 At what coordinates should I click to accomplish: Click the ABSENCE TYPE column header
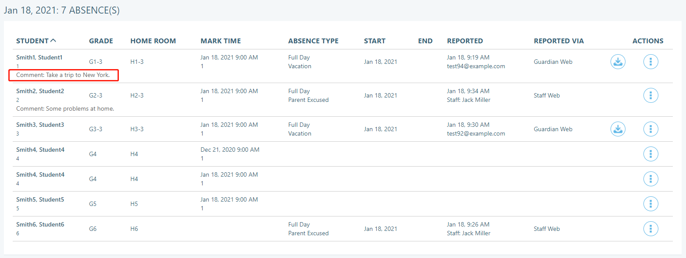[313, 41]
